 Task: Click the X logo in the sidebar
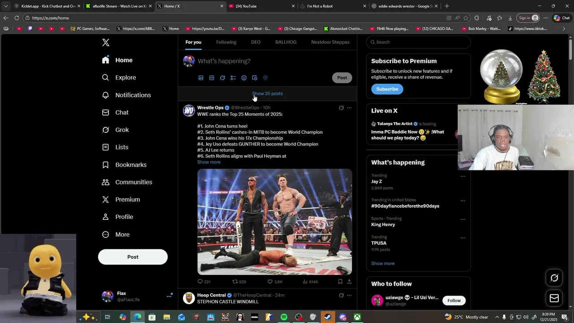(106, 43)
